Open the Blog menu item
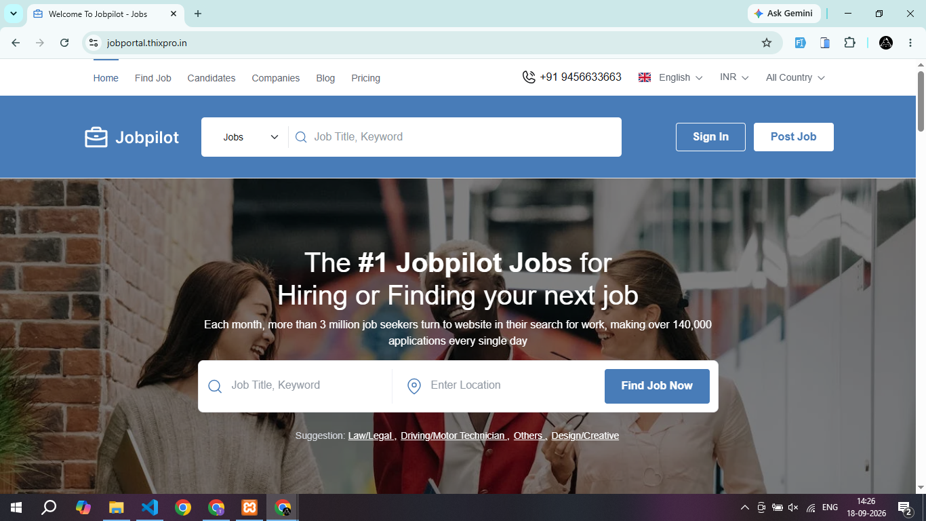Image resolution: width=926 pixels, height=521 pixels. pos(325,78)
